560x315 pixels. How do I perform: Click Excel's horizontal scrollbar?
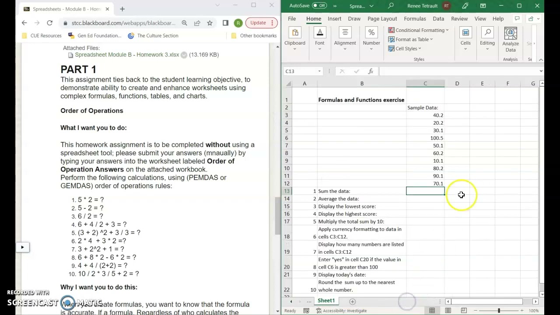point(487,301)
